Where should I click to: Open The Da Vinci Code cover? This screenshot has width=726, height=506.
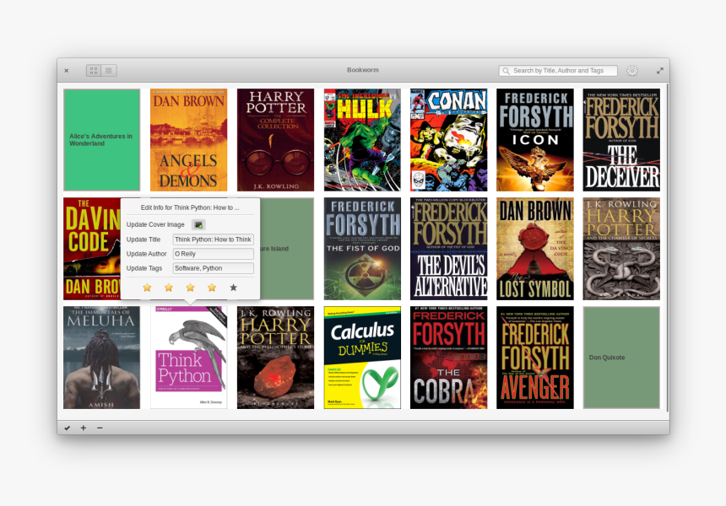(92, 249)
